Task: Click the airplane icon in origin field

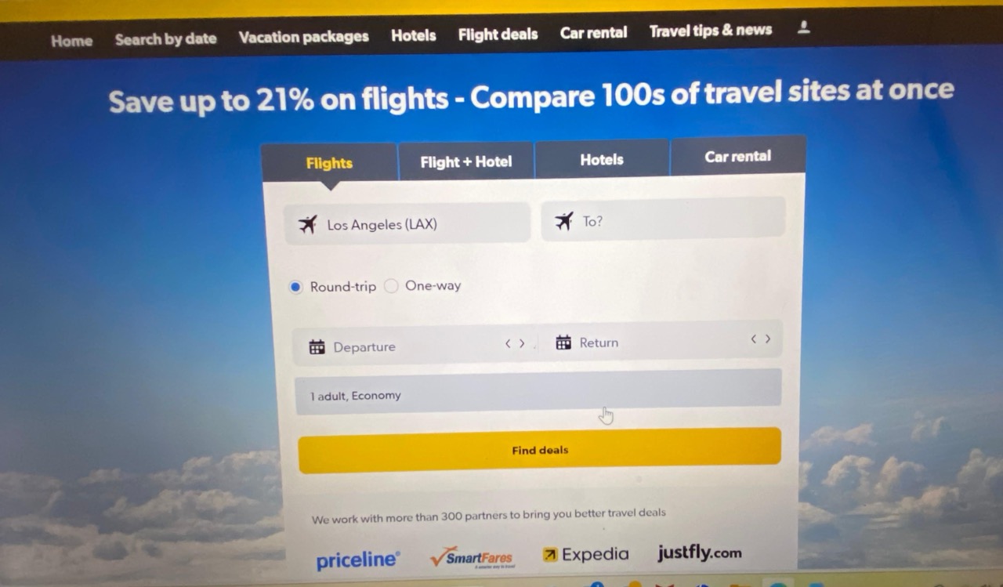Action: coord(308,225)
